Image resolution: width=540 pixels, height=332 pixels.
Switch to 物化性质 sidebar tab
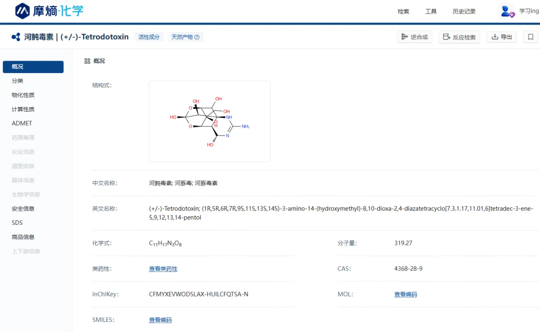23,95
